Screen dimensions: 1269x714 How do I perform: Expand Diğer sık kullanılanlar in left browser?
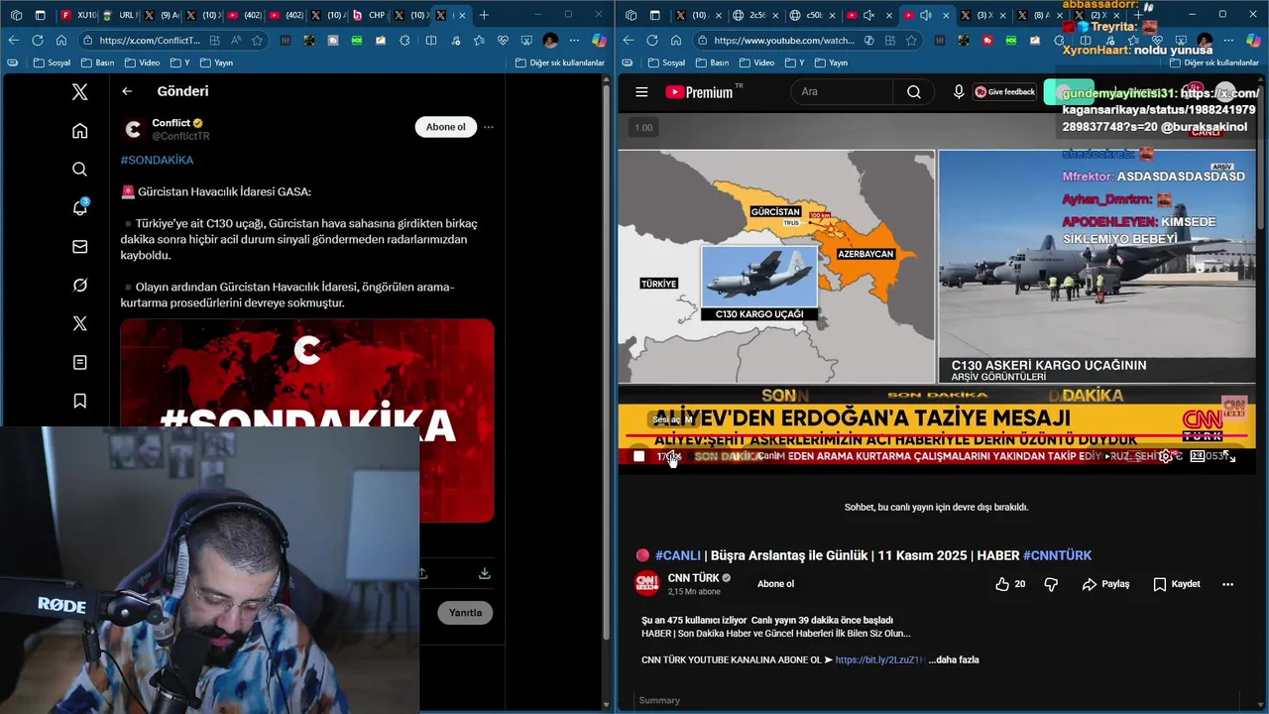559,62
